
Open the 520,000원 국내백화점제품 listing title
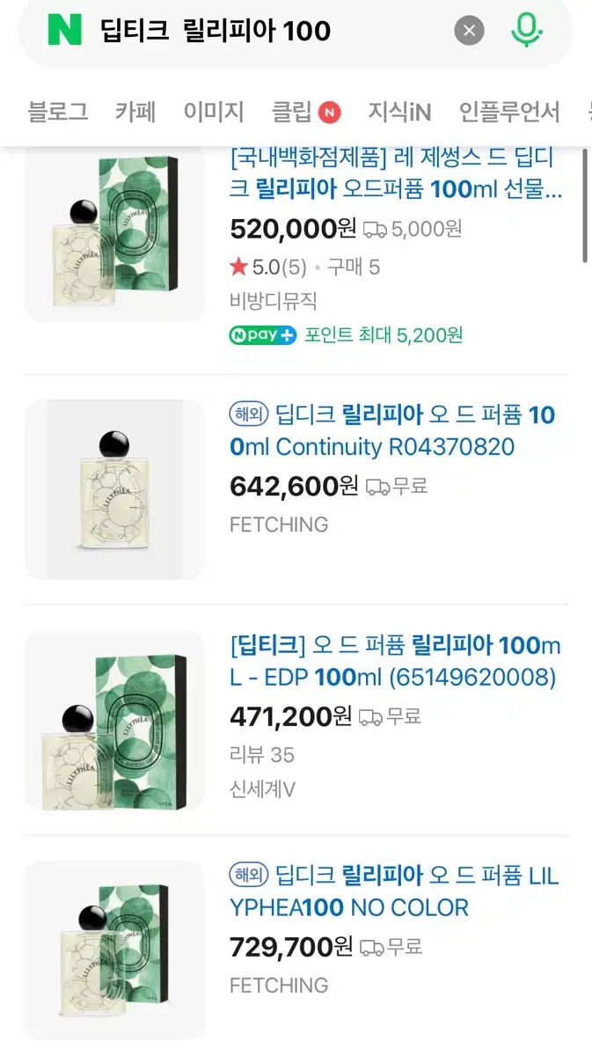396,174
